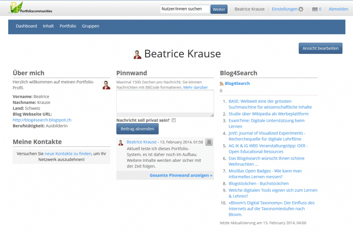Open the Portfoliocommunities logo home link
The image size is (353, 233).
[x=30, y=8]
